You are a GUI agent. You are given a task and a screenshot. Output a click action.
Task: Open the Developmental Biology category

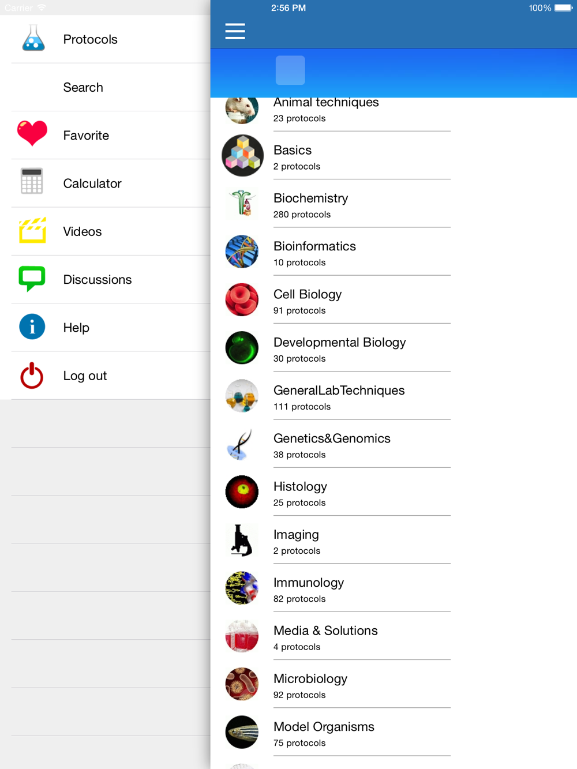point(336,348)
